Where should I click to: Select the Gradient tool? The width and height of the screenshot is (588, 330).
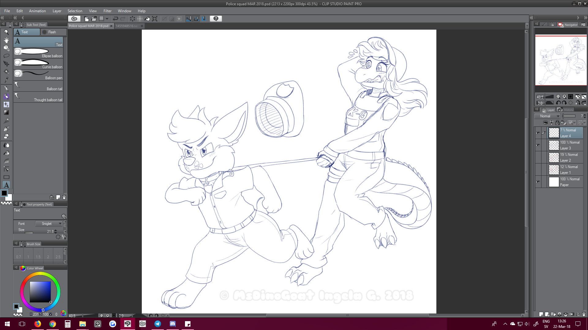pyautogui.click(x=6, y=112)
